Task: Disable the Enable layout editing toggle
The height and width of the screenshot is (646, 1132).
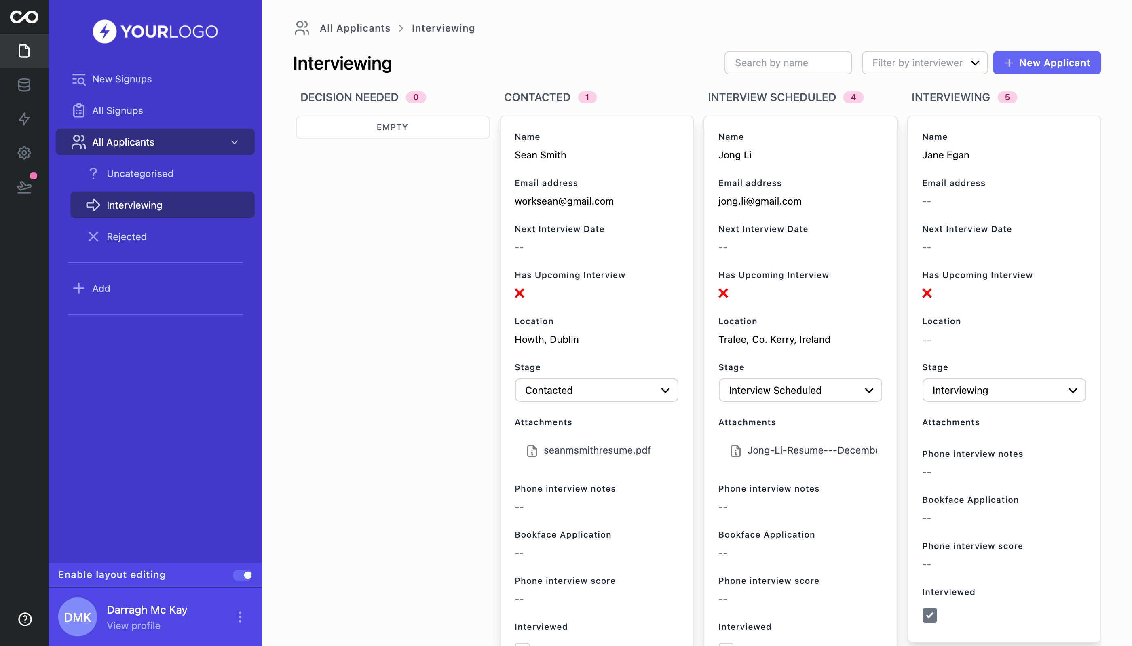Action: click(243, 574)
